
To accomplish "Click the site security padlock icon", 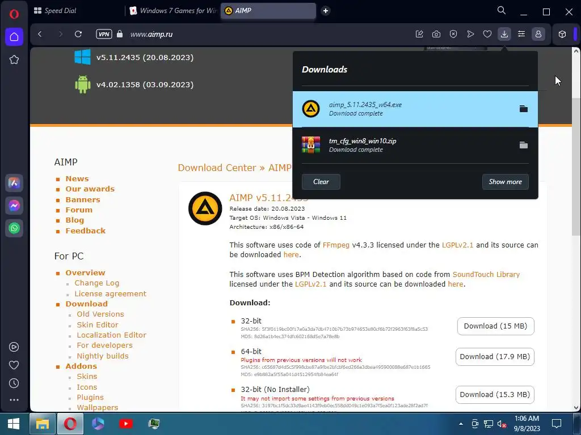I will (120, 34).
